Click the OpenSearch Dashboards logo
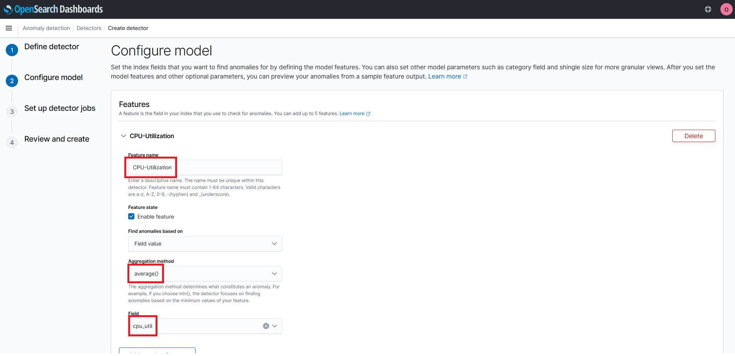 [54, 9]
